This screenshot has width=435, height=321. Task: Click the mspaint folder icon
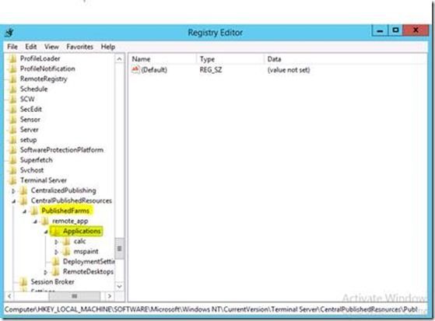[67, 251]
